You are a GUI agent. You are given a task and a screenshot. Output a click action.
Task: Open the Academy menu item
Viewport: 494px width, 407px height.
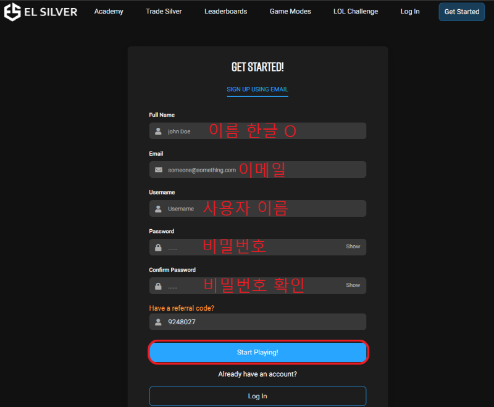pos(109,11)
